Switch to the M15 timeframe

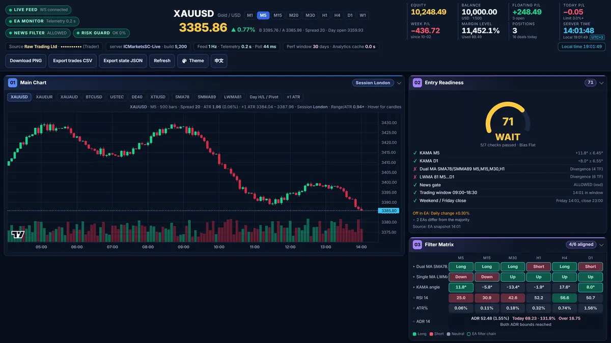[277, 15]
